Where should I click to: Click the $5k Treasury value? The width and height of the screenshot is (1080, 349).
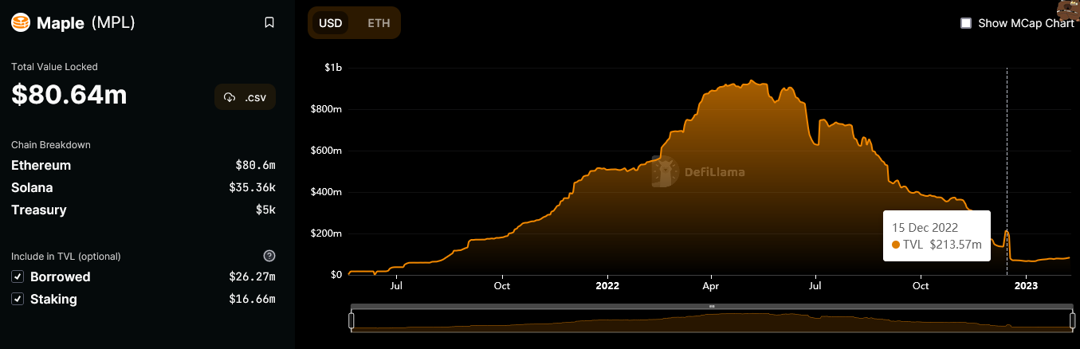[x=266, y=210]
